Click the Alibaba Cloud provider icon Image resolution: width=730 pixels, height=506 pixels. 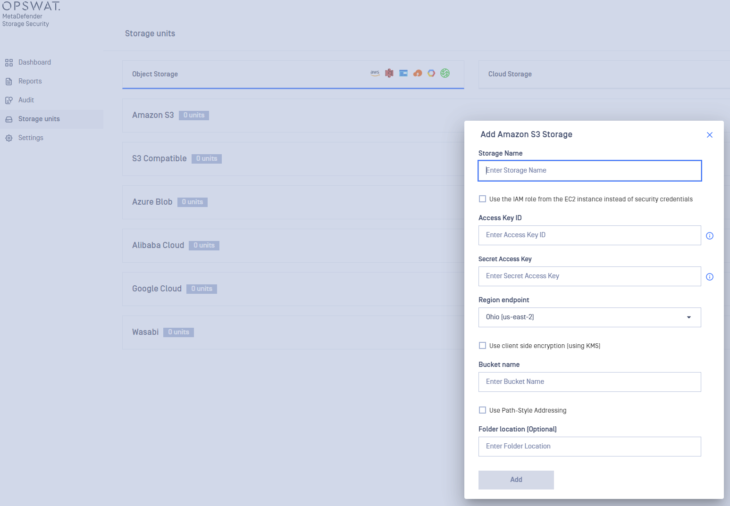click(x=418, y=73)
